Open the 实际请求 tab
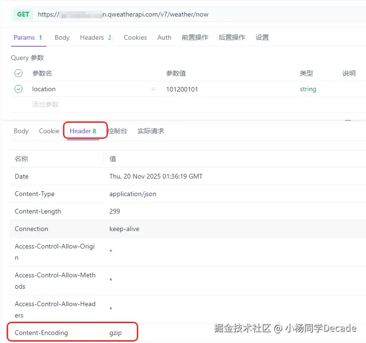The height and width of the screenshot is (343, 366). pos(151,131)
